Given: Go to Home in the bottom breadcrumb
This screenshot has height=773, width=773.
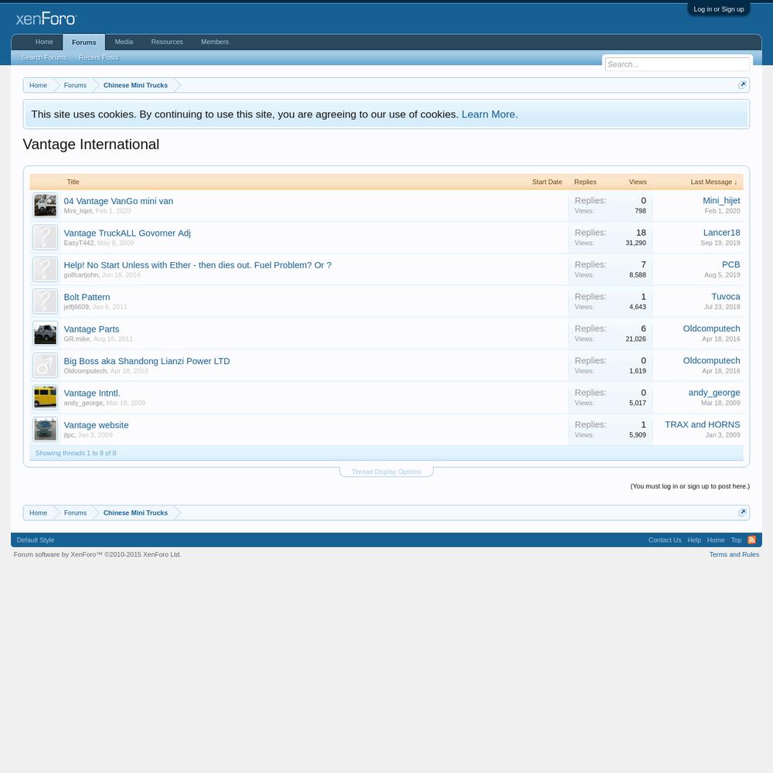Looking at the screenshot, I should click(38, 512).
